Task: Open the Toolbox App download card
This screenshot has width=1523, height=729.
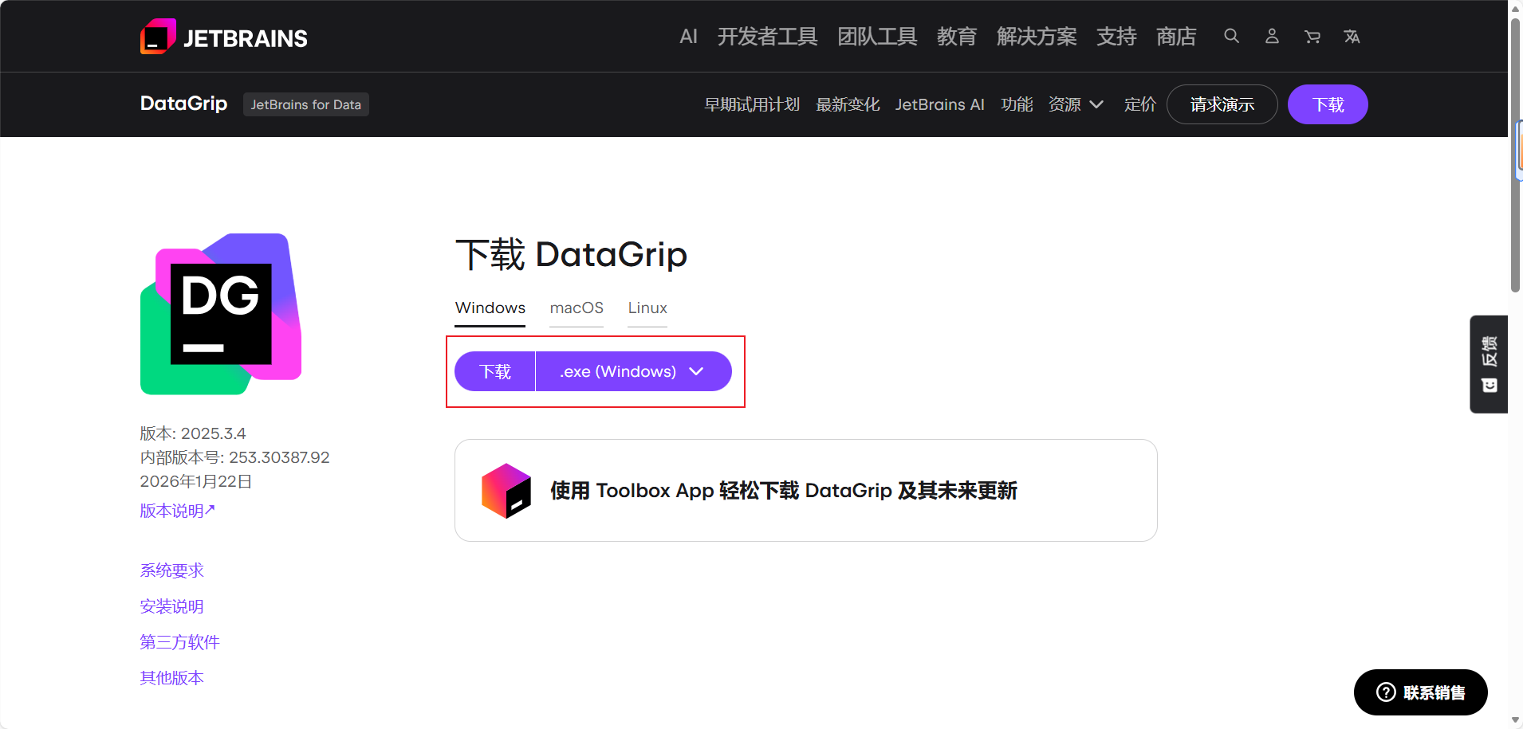Action: (x=806, y=491)
